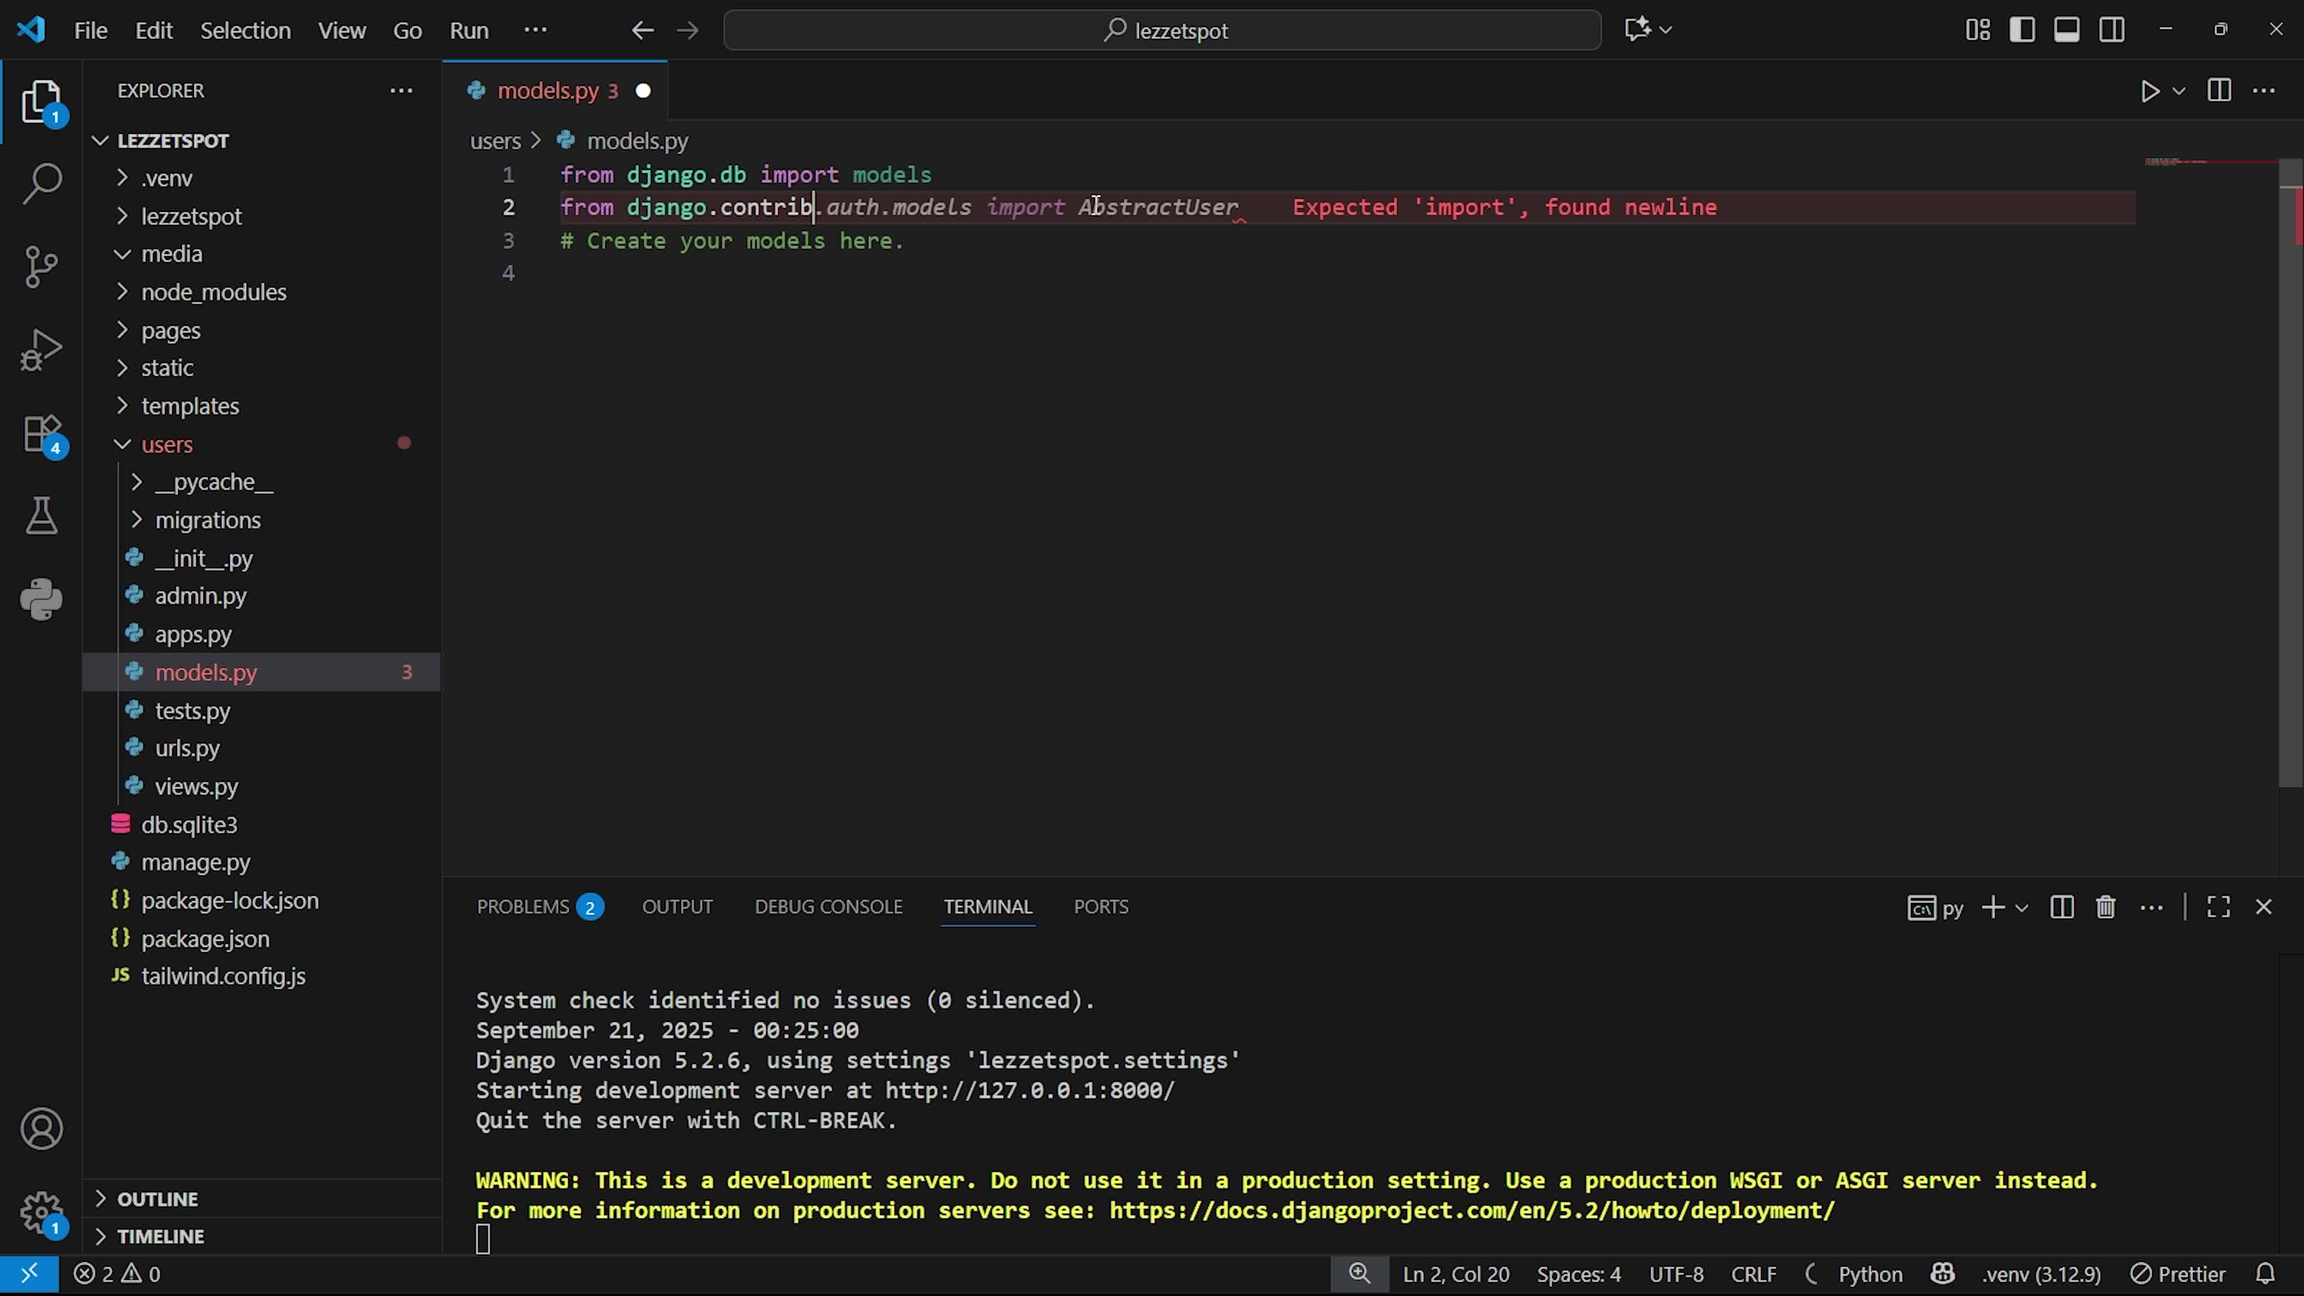Toggle the primary side bar visibility
2304x1296 pixels.
2022,31
